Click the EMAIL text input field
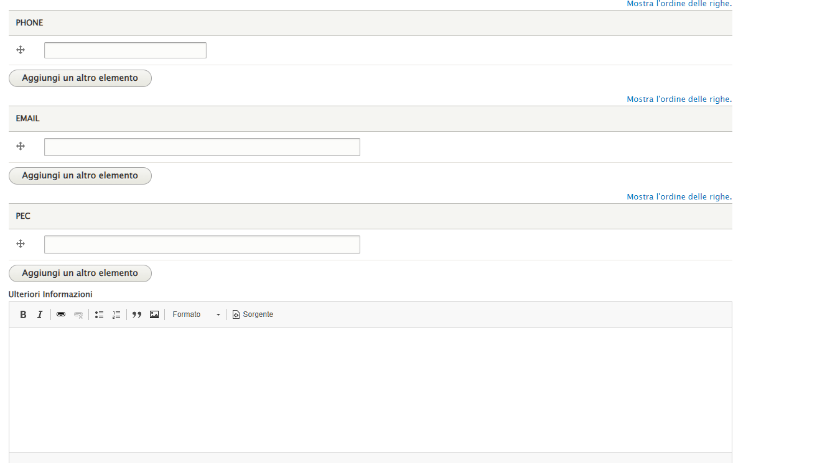 pos(202,147)
